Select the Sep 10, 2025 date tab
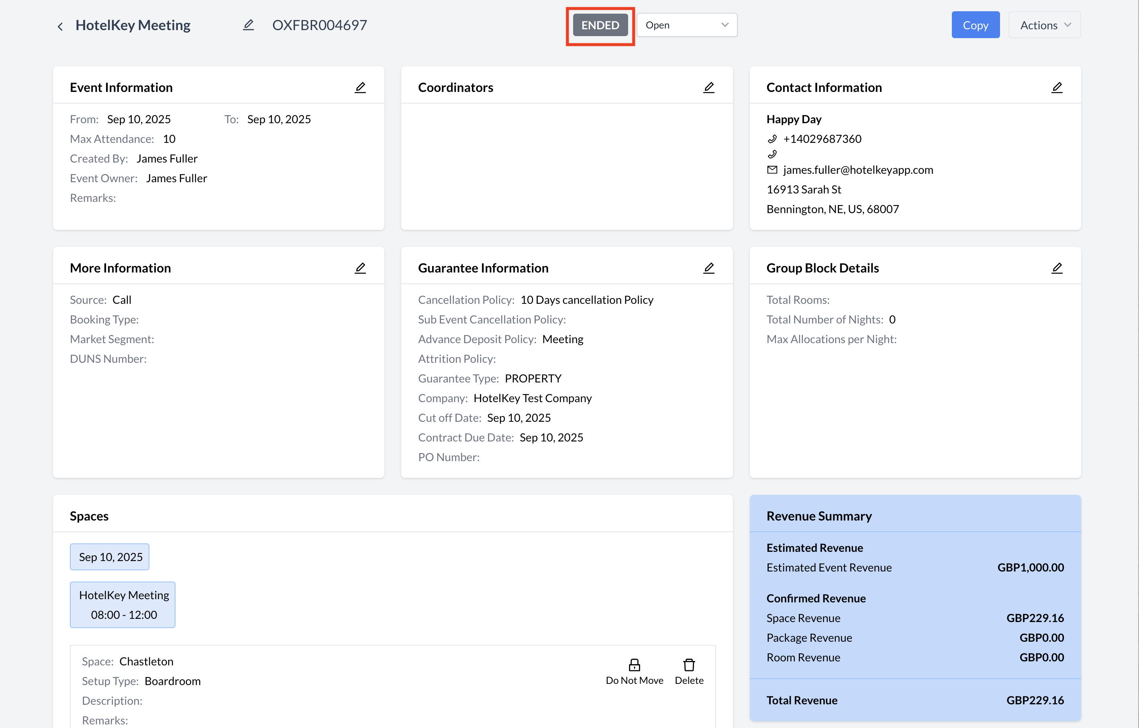Image resolution: width=1139 pixels, height=728 pixels. pos(110,556)
